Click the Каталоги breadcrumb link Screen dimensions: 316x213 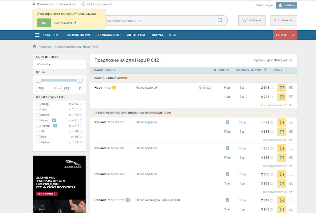pyautogui.click(x=46, y=47)
